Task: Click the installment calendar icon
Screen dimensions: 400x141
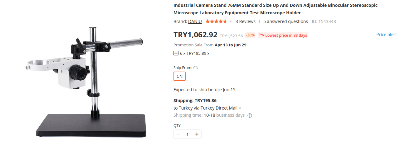Action: coord(176,53)
